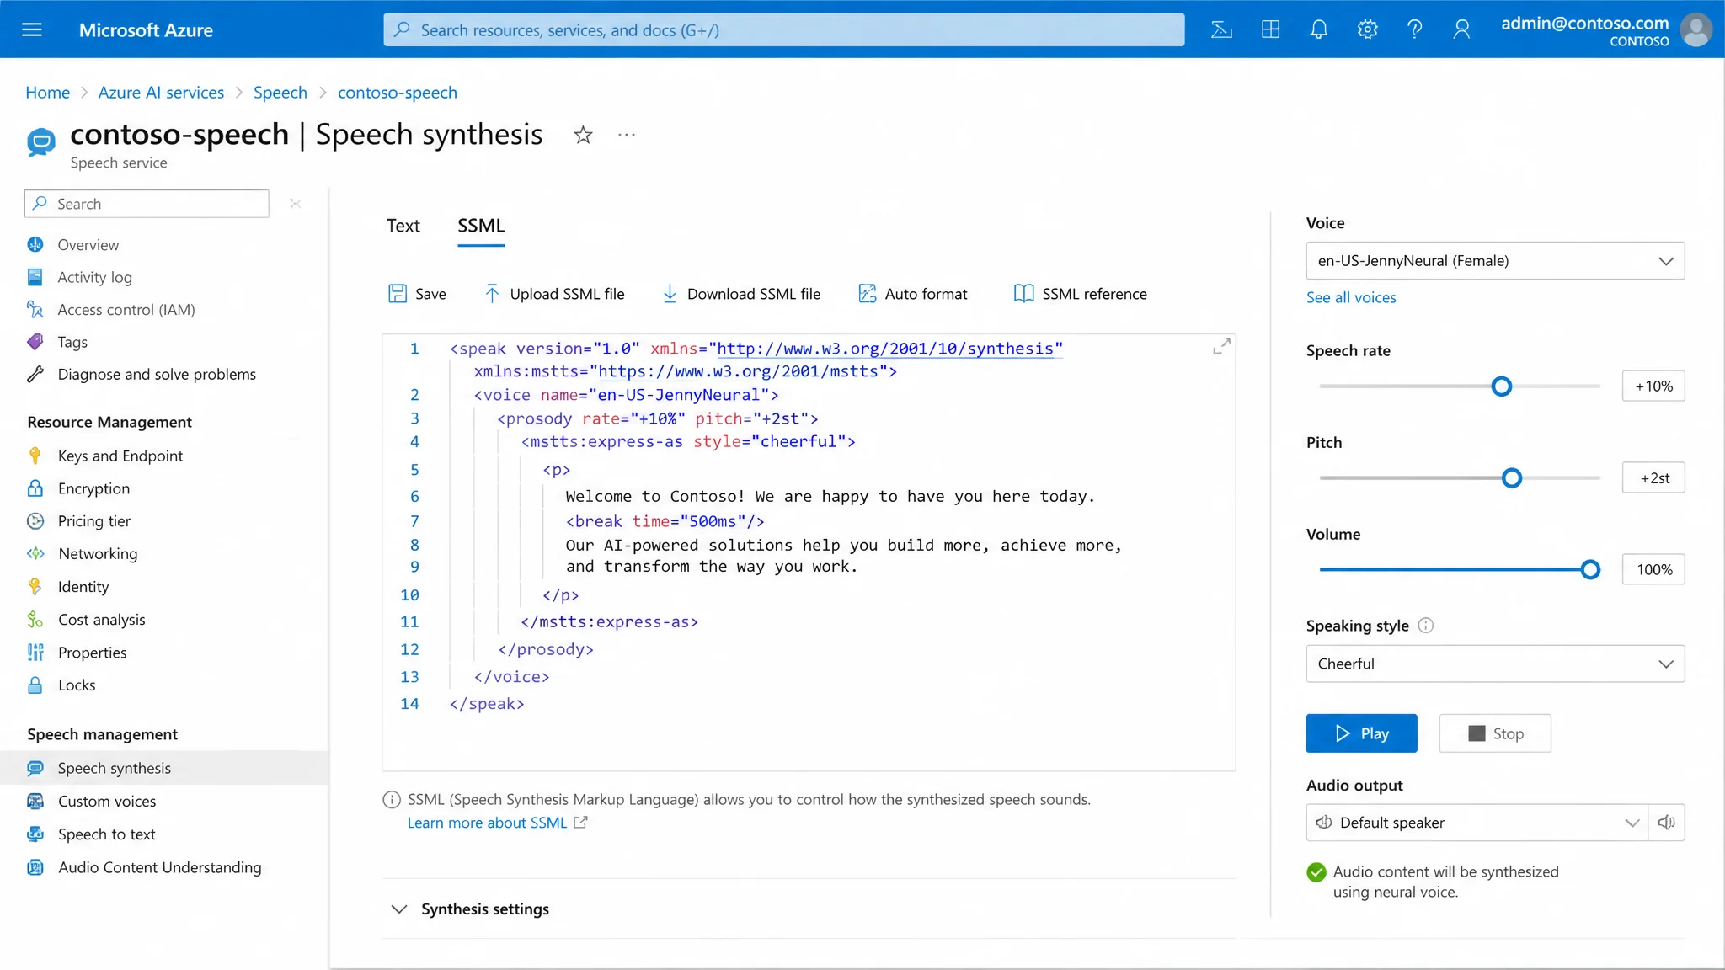Image resolution: width=1725 pixels, height=970 pixels.
Task: Click the Play button
Action: point(1361,733)
